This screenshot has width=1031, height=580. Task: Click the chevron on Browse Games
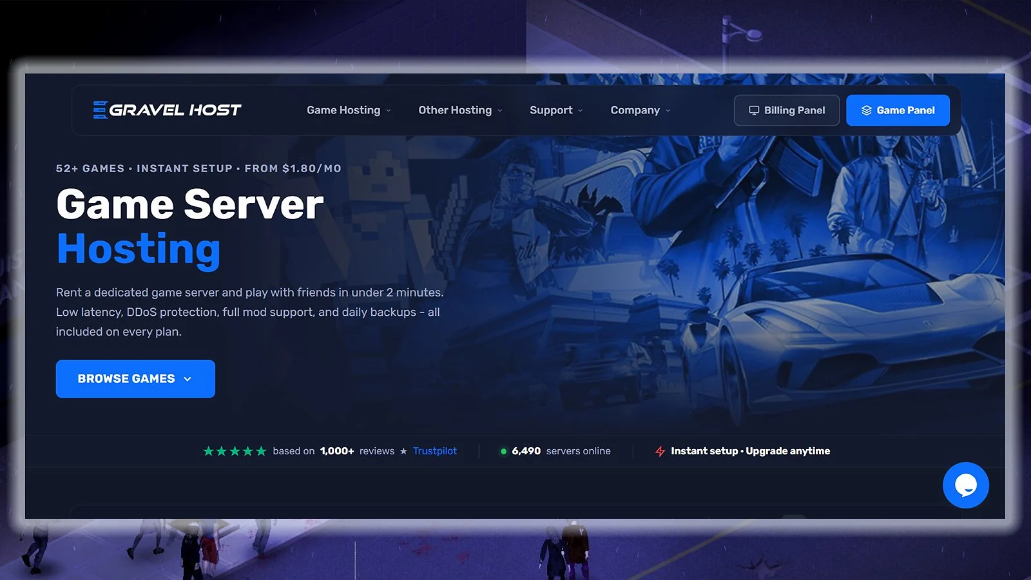[188, 379]
